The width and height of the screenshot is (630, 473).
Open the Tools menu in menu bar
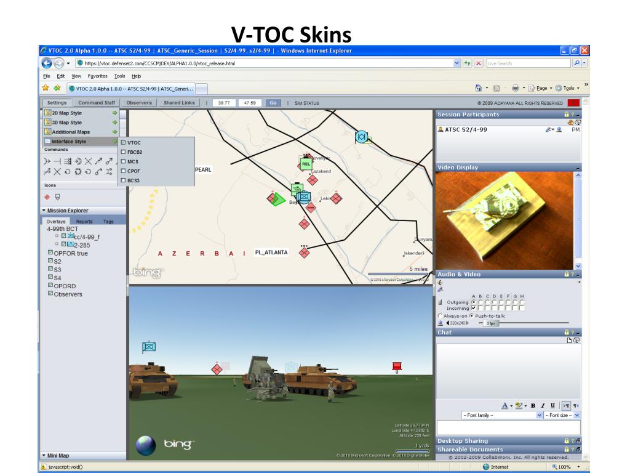(119, 76)
